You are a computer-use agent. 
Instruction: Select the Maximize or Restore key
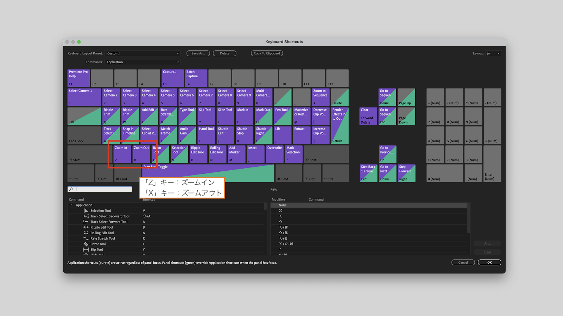click(x=302, y=116)
